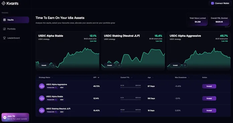Click the 18 Days age value
The image size is (233, 123).
[151, 111]
